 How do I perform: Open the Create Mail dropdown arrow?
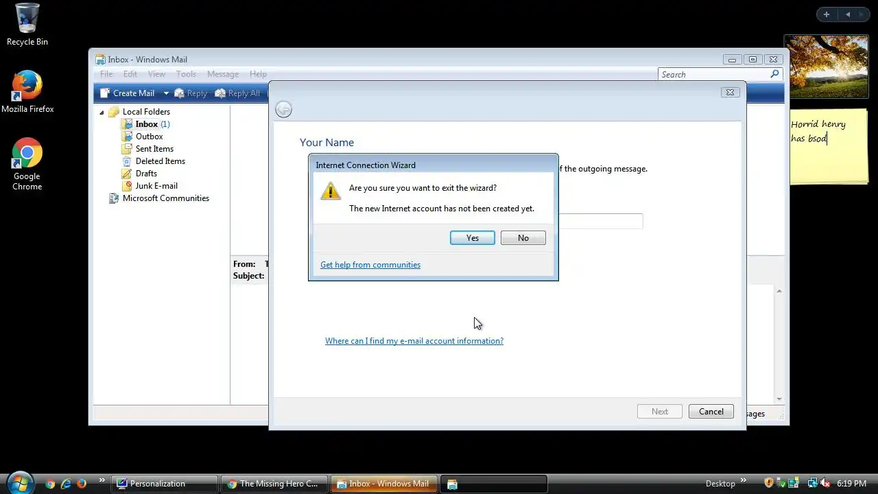pos(165,93)
